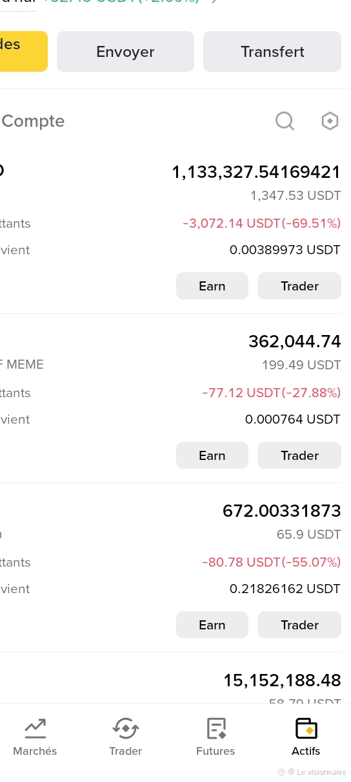Switch to the Compte tab

33,121
